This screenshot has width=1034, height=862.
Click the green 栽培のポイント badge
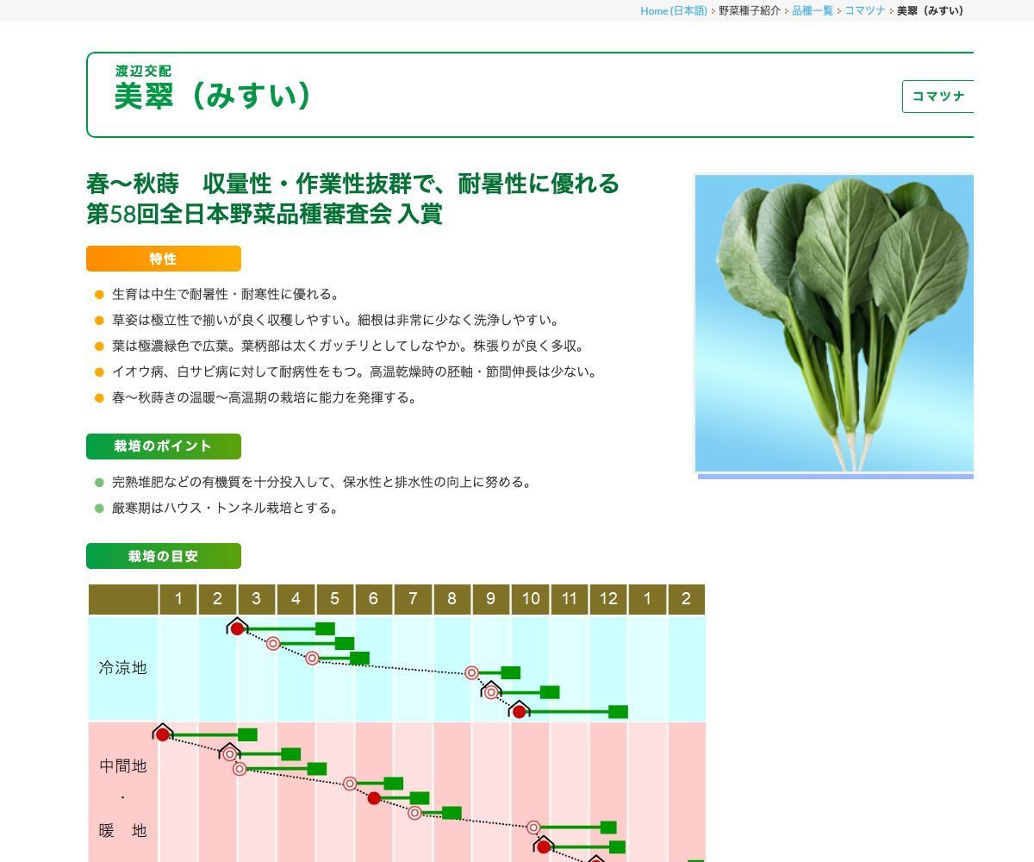[163, 447]
